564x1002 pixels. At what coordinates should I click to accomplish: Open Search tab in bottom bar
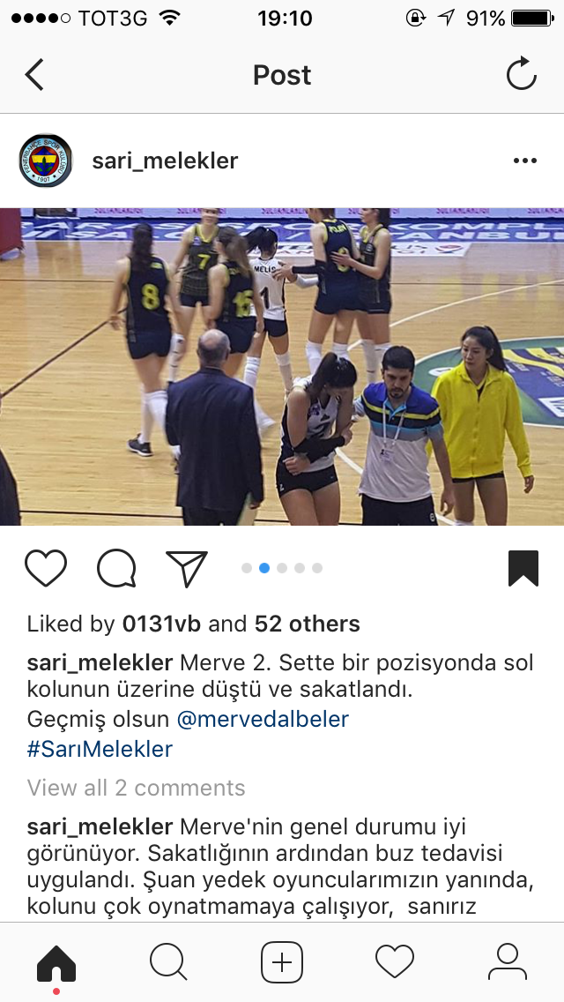168,962
